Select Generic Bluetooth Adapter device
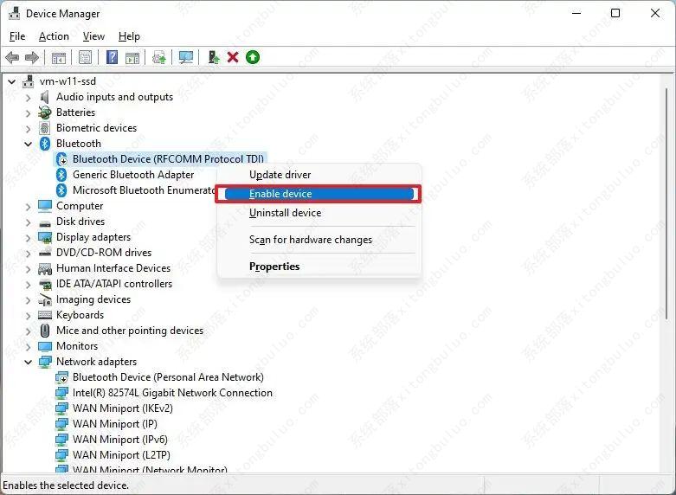This screenshot has width=676, height=495. click(x=133, y=175)
